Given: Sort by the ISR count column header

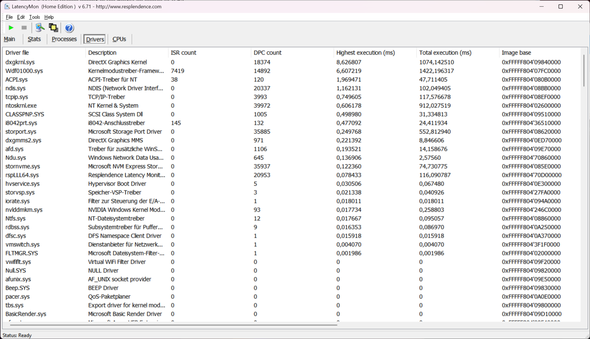Looking at the screenshot, I should click(x=183, y=53).
